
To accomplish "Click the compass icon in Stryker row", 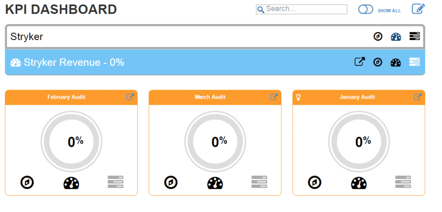I will (x=378, y=37).
